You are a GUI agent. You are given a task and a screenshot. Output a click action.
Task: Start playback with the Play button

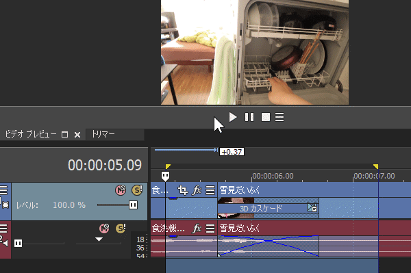232,117
